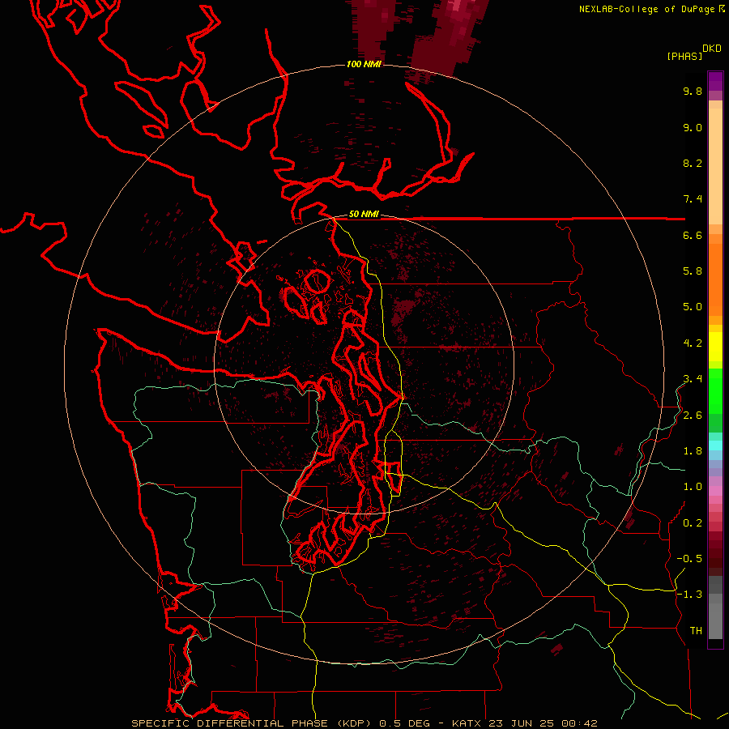The width and height of the screenshot is (729, 729).
Task: Click the 2.6 legend value
Action: click(693, 416)
